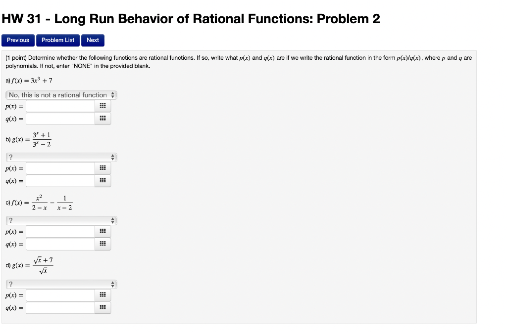Open the equation editor for q(x) in part c
This screenshot has width=507, height=332.
click(x=102, y=244)
